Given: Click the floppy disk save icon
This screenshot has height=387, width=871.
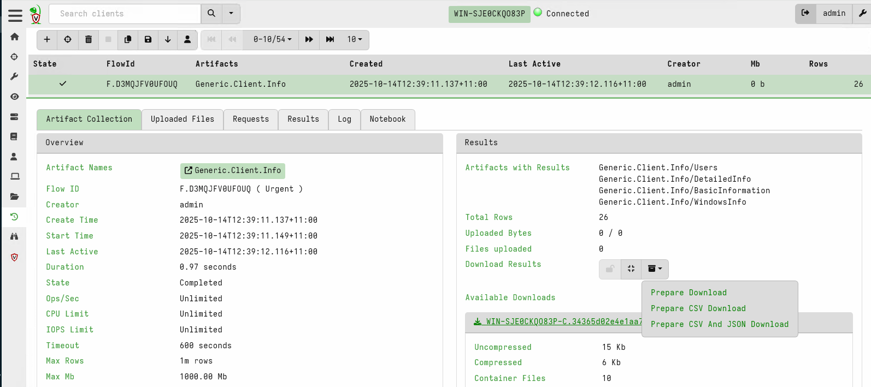Looking at the screenshot, I should tap(148, 39).
